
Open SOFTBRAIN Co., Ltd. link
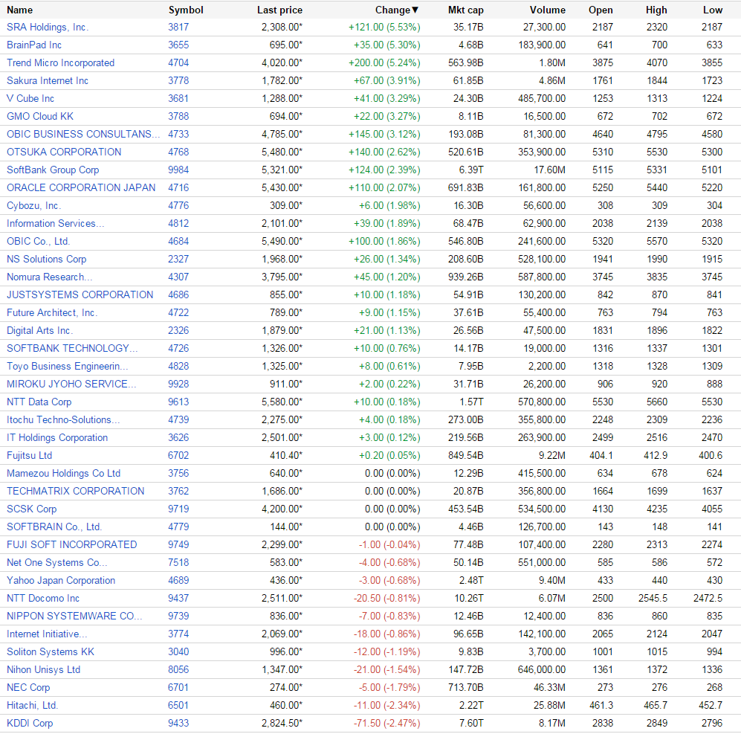[54, 527]
